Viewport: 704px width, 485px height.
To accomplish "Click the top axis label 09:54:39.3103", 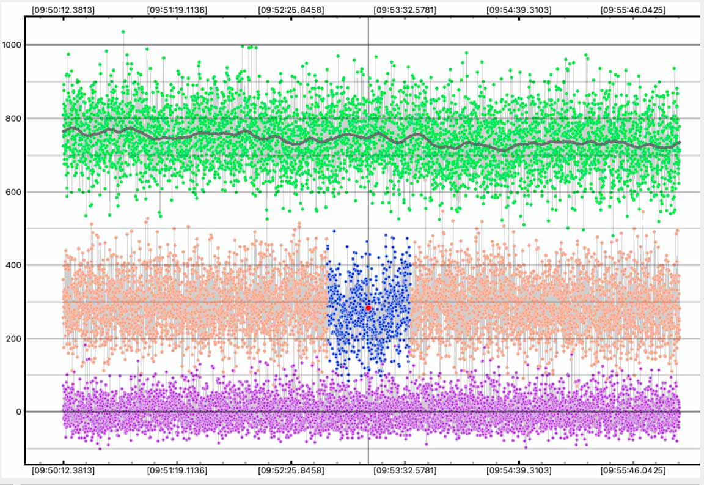I will click(519, 10).
